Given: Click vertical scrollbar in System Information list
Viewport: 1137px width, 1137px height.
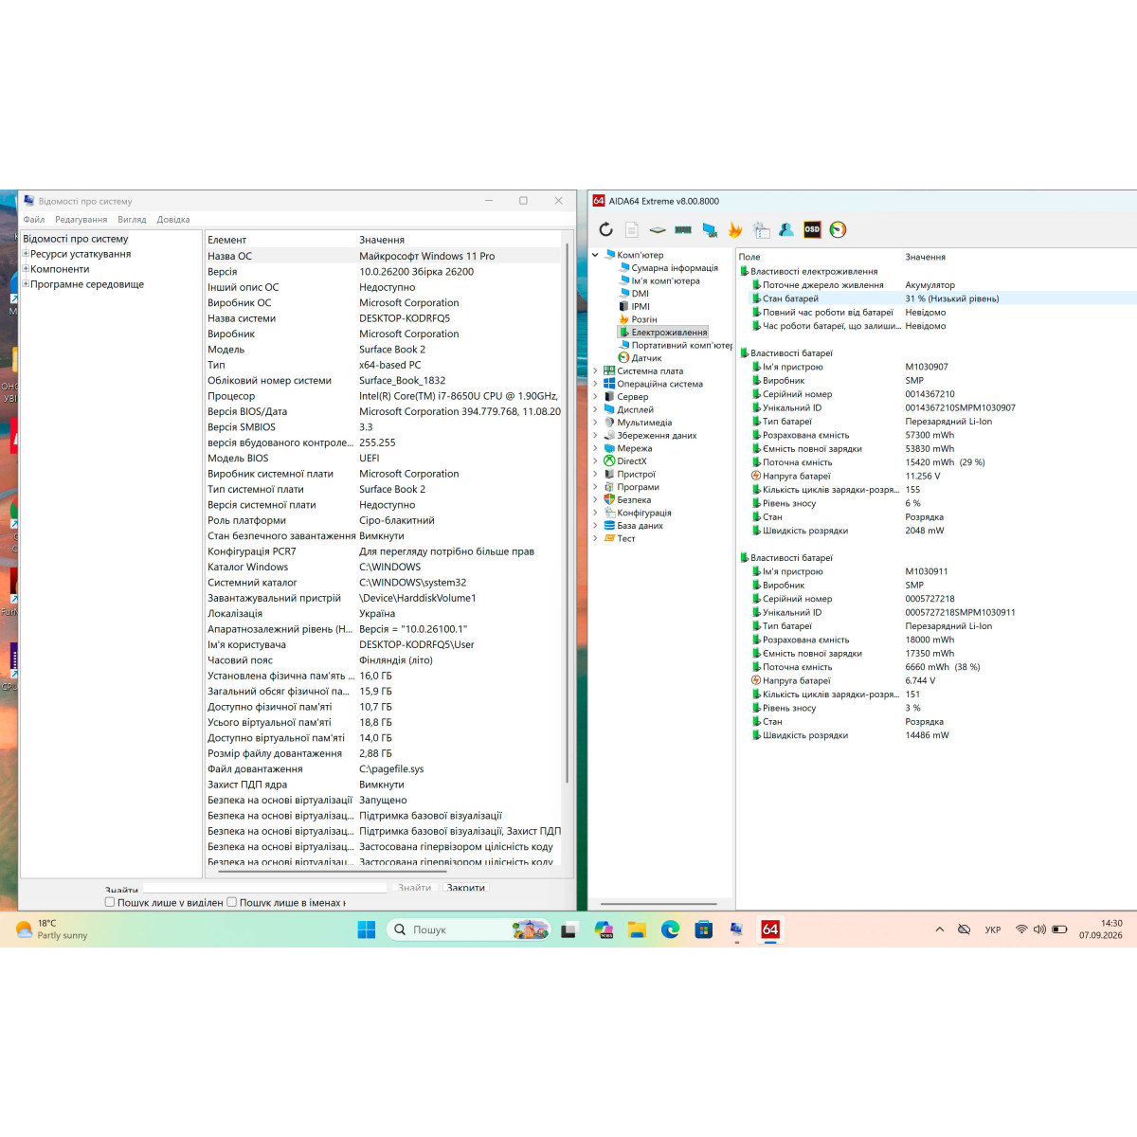Looking at the screenshot, I should 567,512.
